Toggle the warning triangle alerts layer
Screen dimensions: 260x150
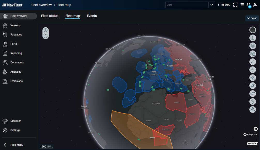coord(253,109)
